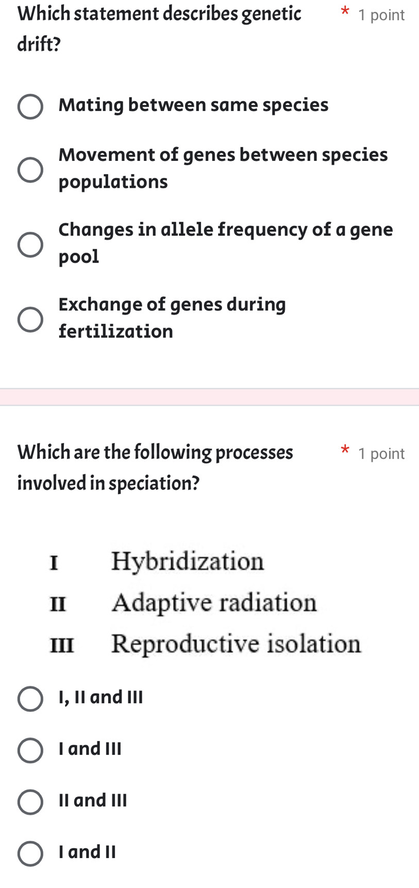Click the red asterisk on the speciation question
The width and height of the screenshot is (419, 888).
[345, 451]
